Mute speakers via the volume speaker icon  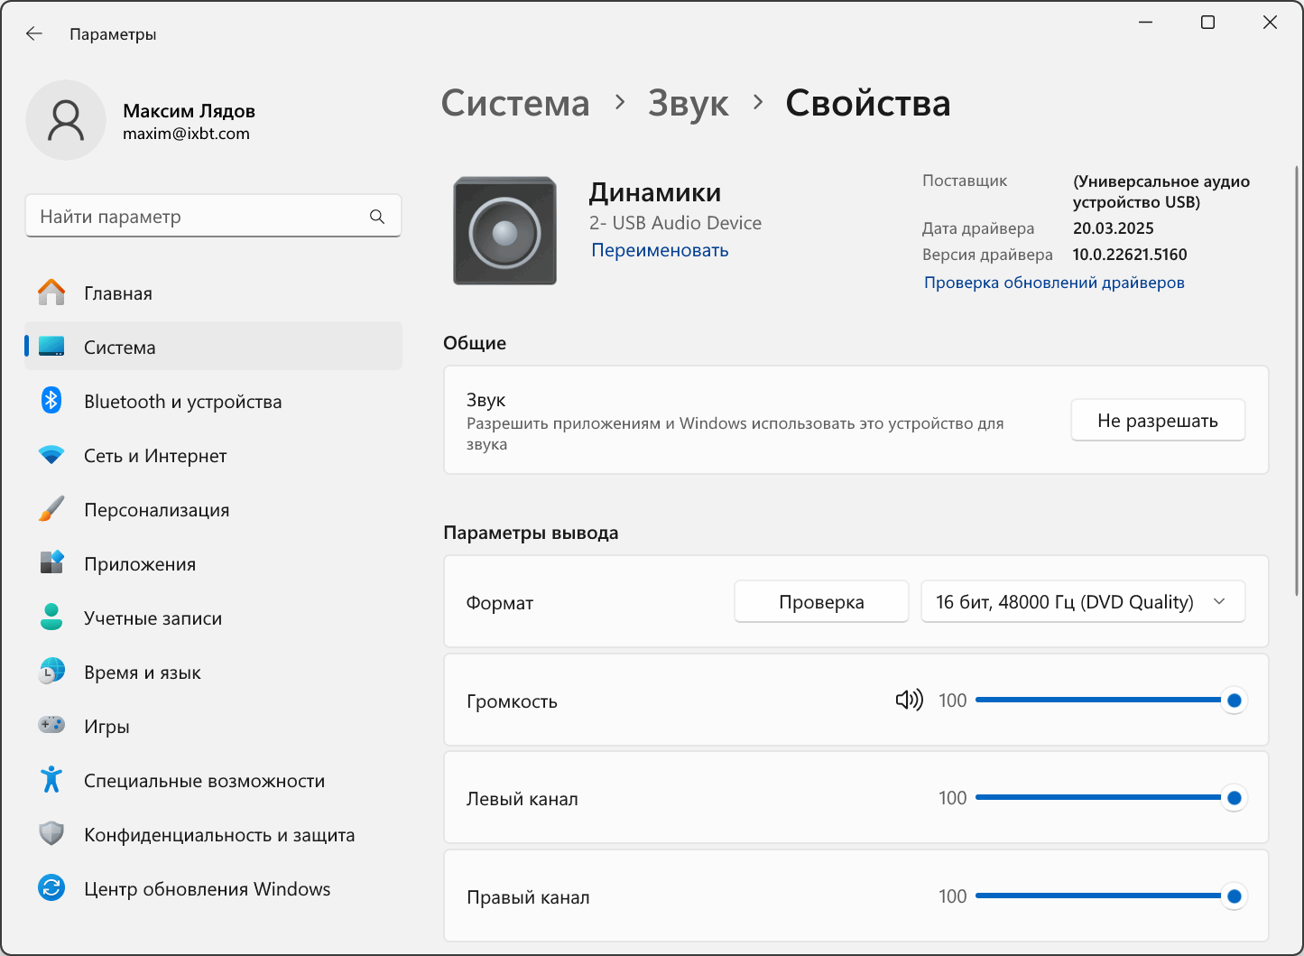tap(909, 701)
